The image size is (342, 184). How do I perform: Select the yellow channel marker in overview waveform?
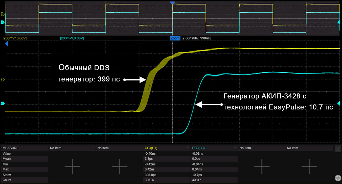[3, 14]
